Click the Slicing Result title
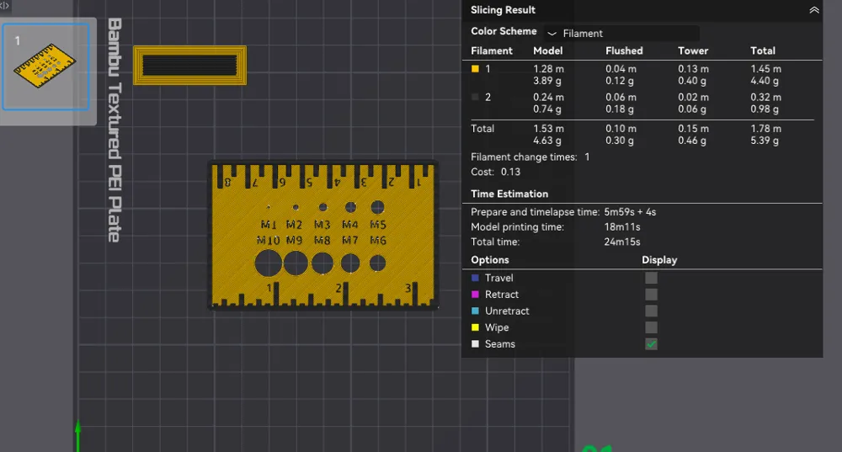This screenshot has width=842, height=452. coord(503,9)
